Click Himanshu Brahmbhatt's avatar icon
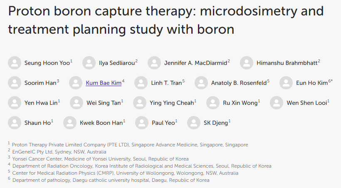The image size is (341, 188). point(246,63)
